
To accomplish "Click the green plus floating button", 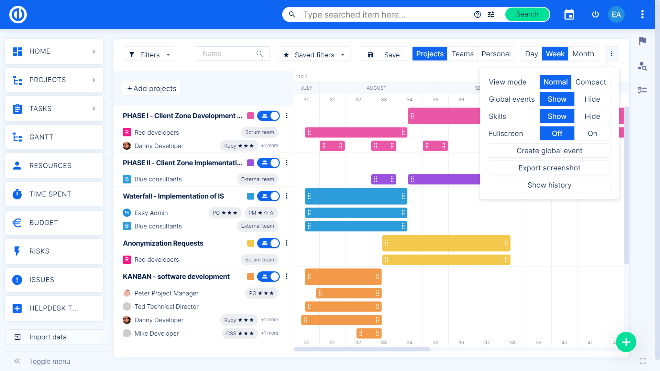I will pos(626,342).
